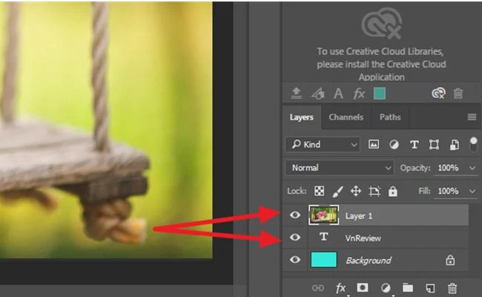This screenshot has height=297, width=482.
Task: Select the Background layer name
Action: (x=369, y=261)
